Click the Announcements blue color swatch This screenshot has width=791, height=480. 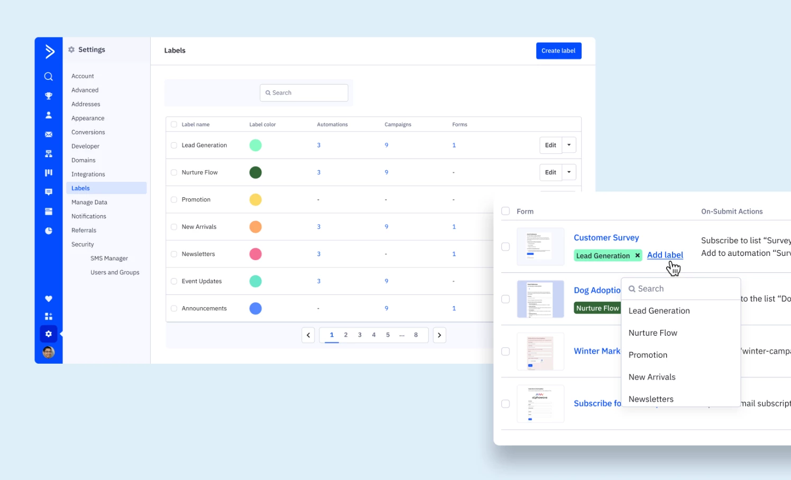(255, 309)
